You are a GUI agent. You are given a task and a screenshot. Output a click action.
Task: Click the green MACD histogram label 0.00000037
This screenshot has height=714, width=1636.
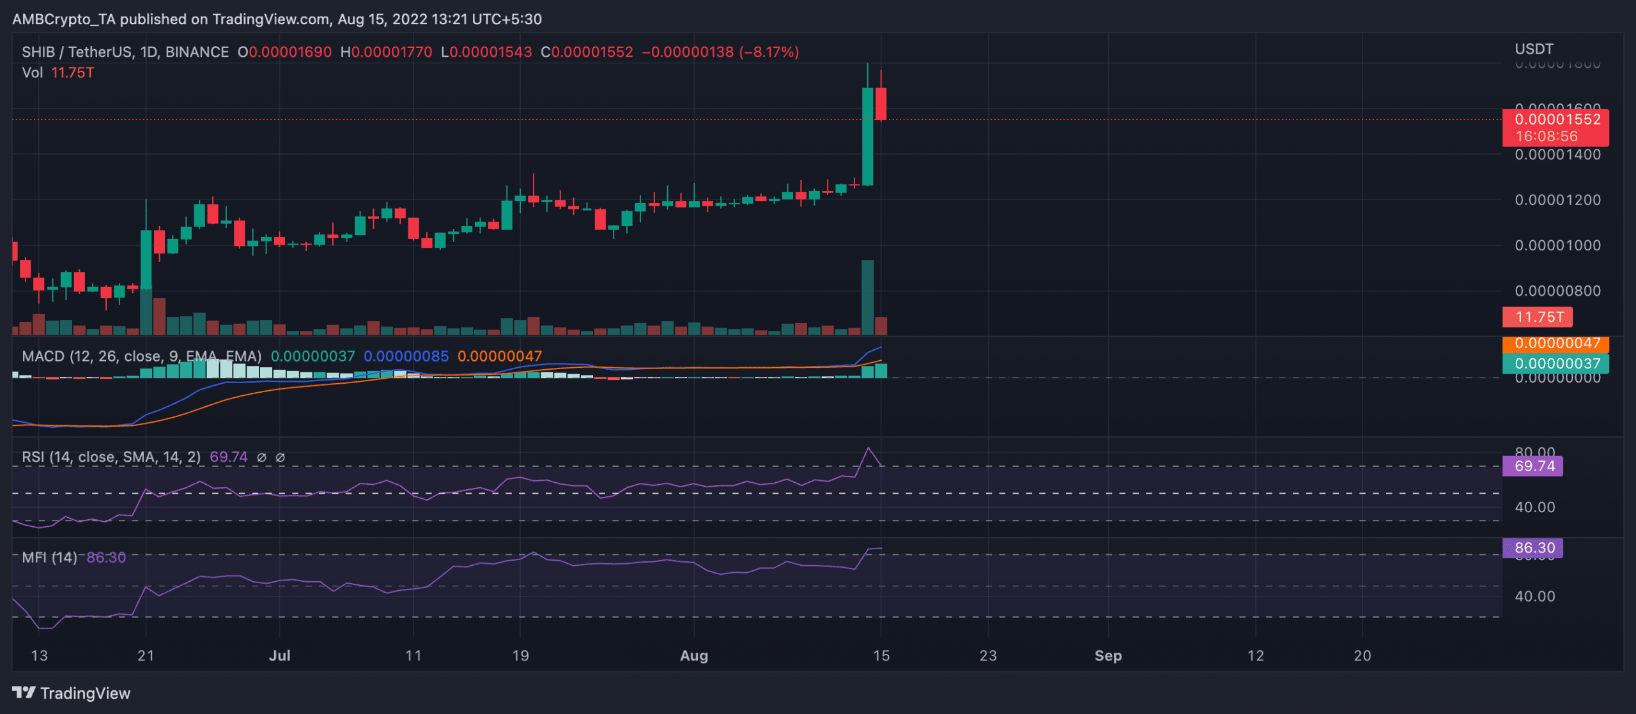(x=1555, y=363)
